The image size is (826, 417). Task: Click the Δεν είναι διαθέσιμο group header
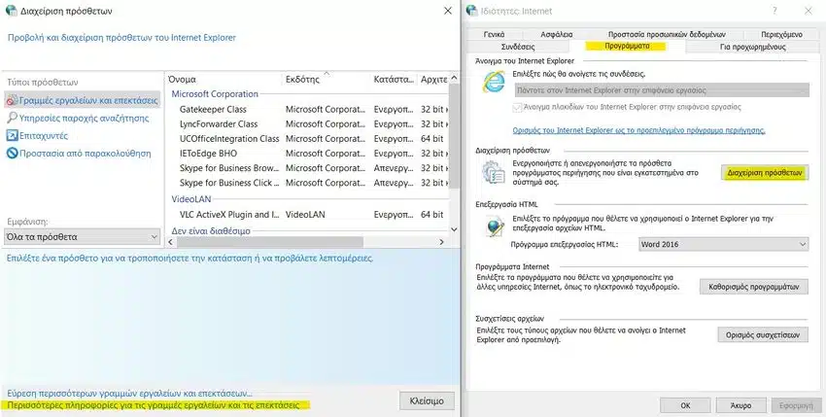(211, 231)
